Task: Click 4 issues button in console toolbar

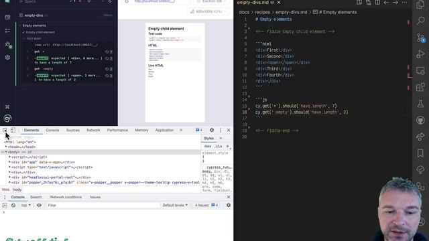Action: click(206, 206)
